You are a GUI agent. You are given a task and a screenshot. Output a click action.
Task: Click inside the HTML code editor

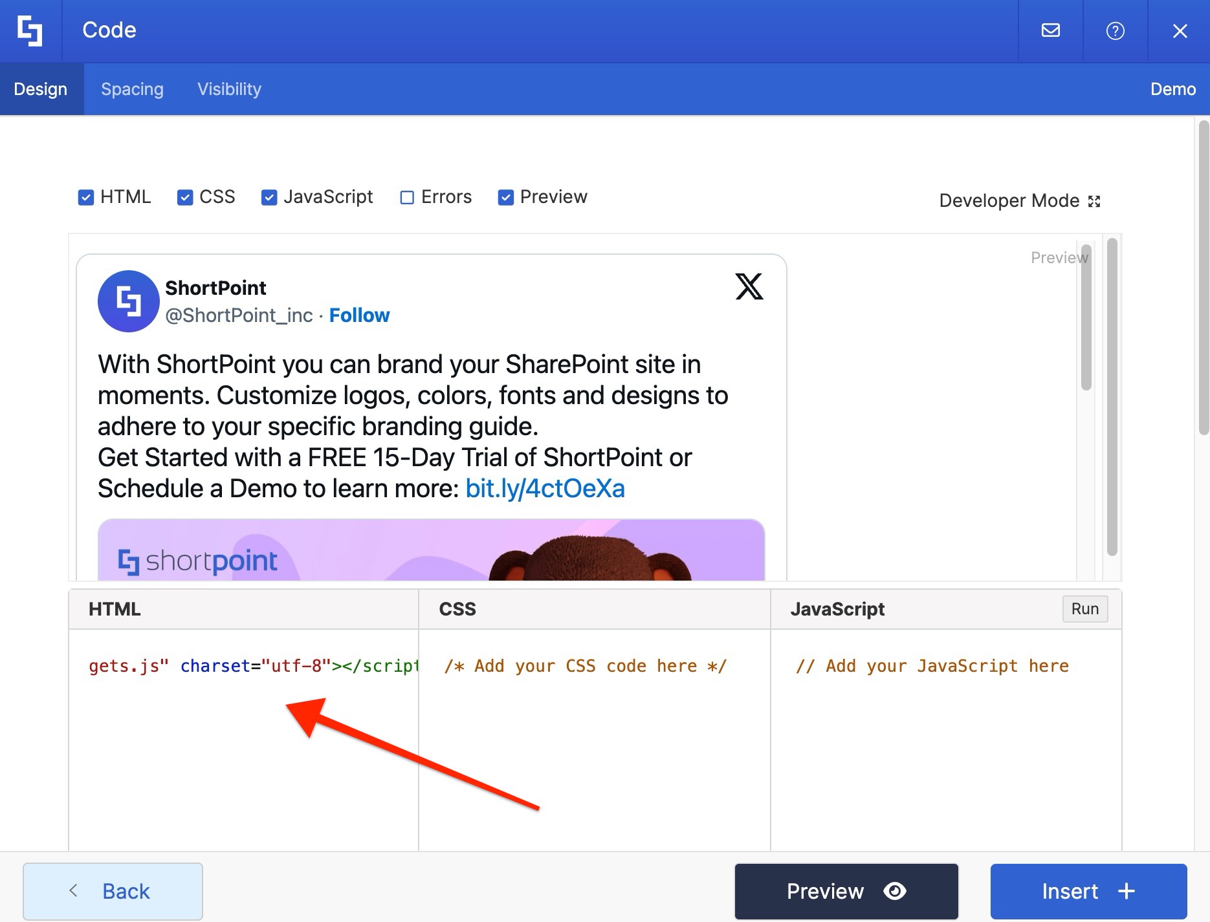point(244,740)
